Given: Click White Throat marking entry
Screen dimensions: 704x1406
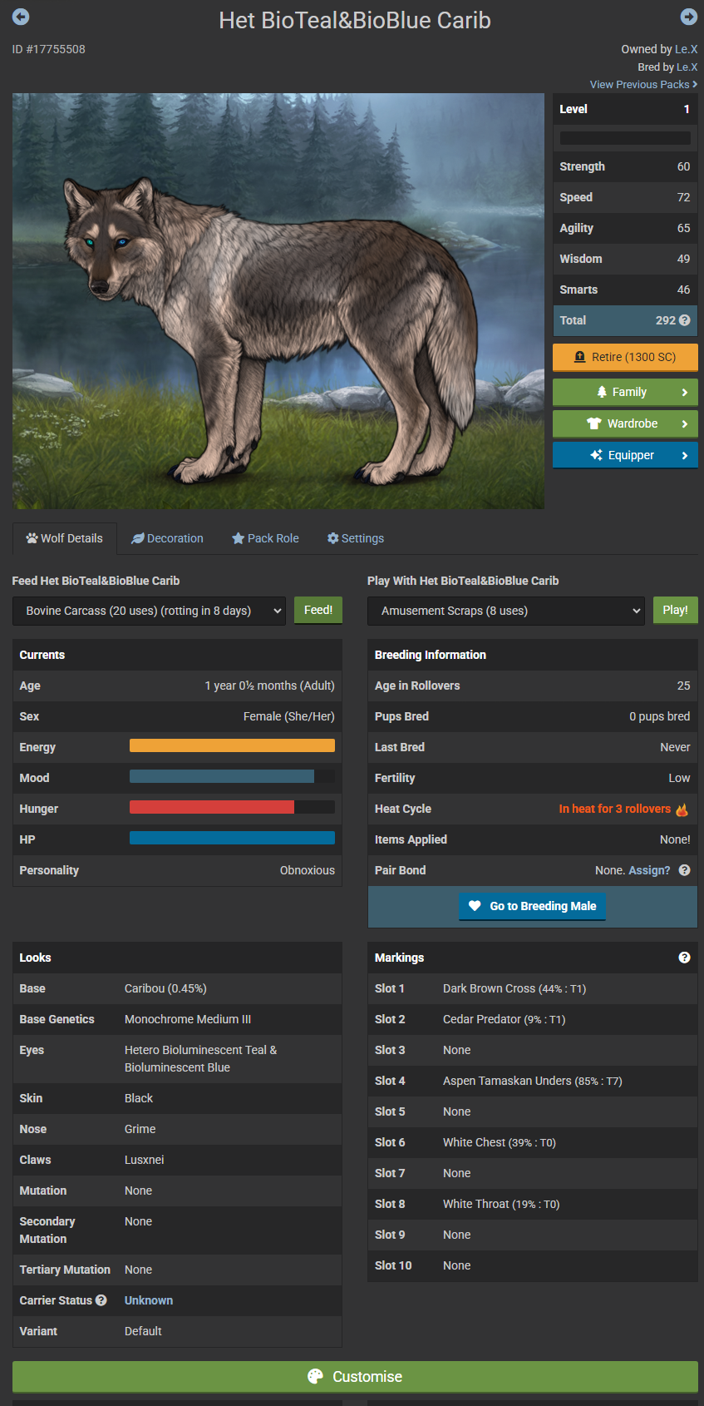Looking at the screenshot, I should [x=501, y=1204].
